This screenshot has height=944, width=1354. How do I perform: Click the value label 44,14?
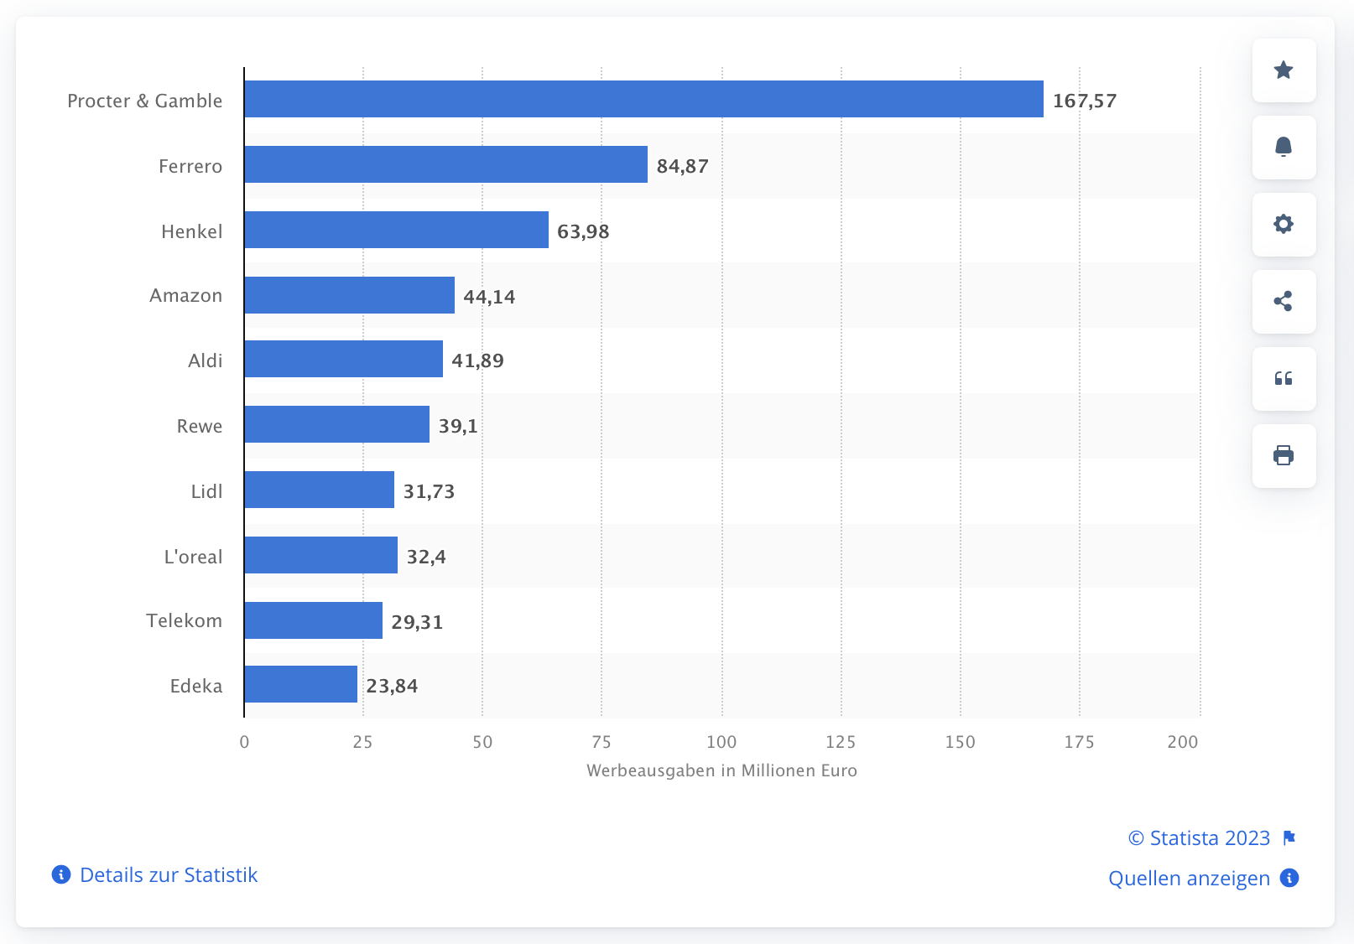[x=489, y=297]
